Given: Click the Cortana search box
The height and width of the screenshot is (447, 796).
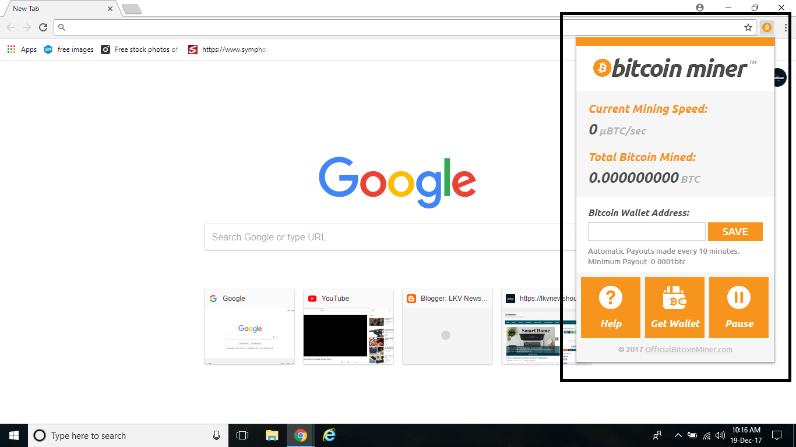Looking at the screenshot, I should pos(128,435).
